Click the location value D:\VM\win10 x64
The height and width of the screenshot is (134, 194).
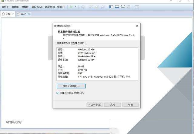click(87, 53)
